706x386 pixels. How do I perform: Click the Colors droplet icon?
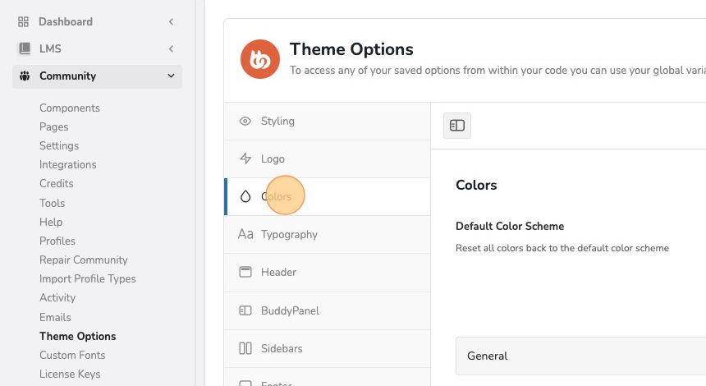point(245,196)
